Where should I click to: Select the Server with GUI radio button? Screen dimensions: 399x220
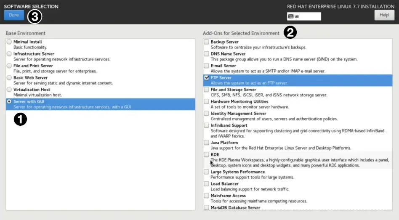coord(9,101)
